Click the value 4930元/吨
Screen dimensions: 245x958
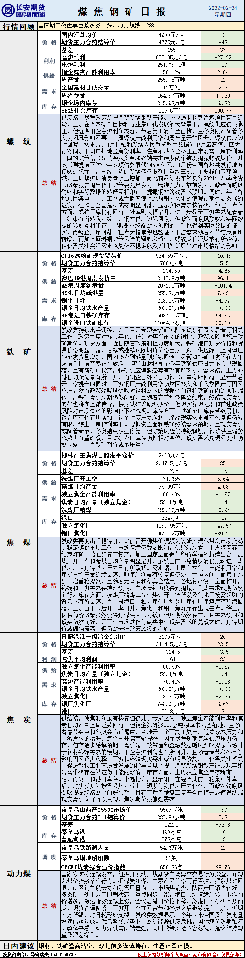[171, 35]
